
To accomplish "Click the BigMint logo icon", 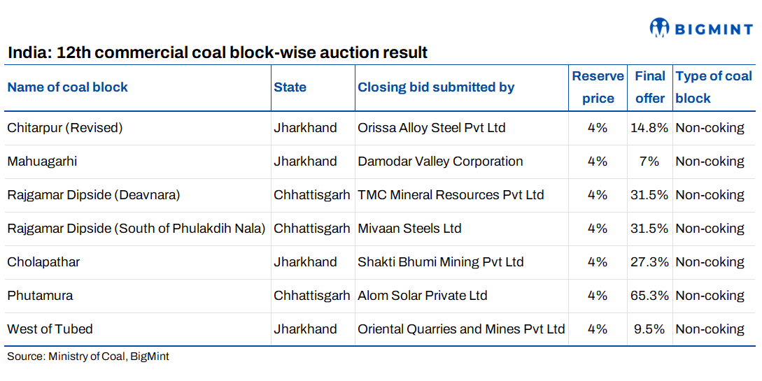I will [x=660, y=28].
